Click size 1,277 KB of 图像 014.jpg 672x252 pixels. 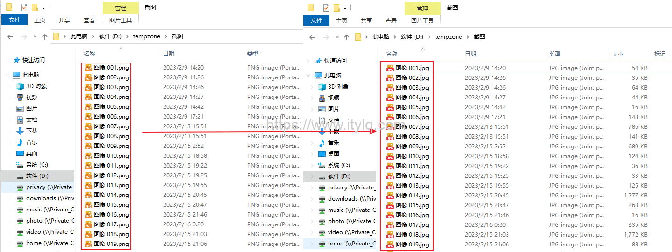pos(636,196)
